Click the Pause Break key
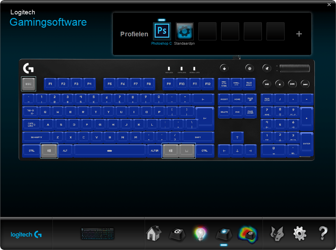Screen dimensions: 336x250 point(249,84)
